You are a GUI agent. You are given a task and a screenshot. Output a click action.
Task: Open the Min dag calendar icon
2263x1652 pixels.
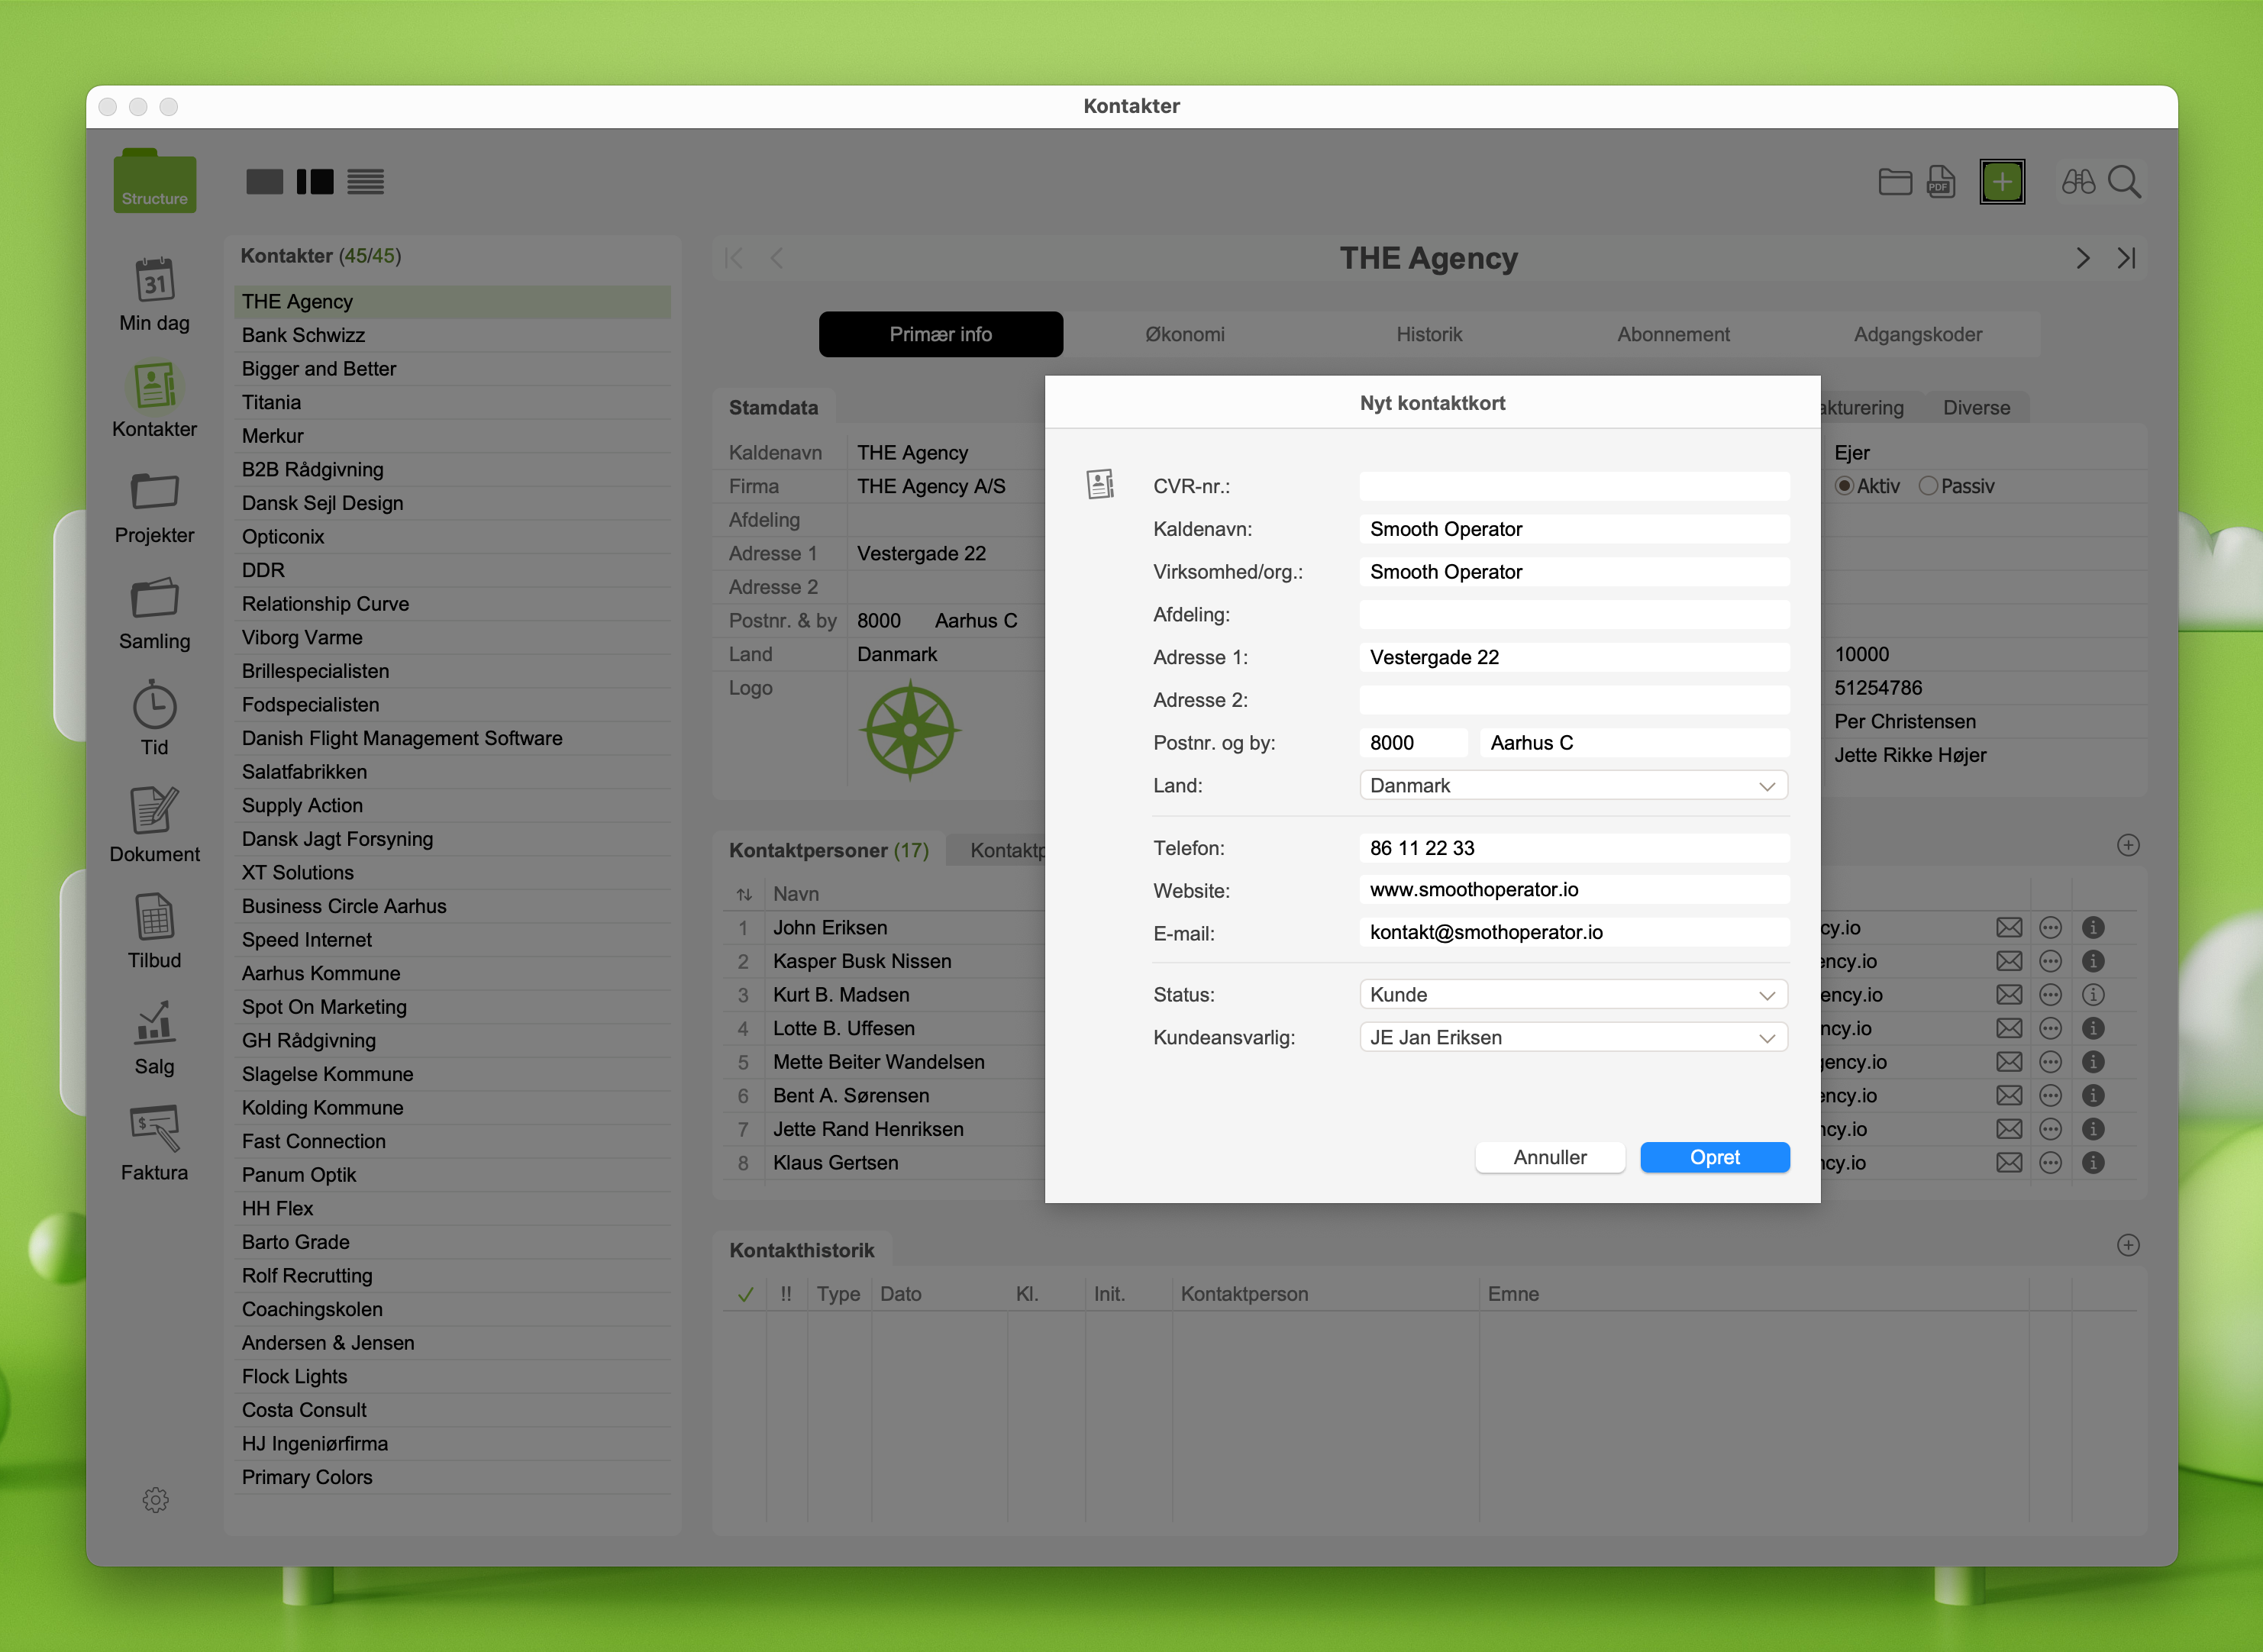click(x=154, y=281)
